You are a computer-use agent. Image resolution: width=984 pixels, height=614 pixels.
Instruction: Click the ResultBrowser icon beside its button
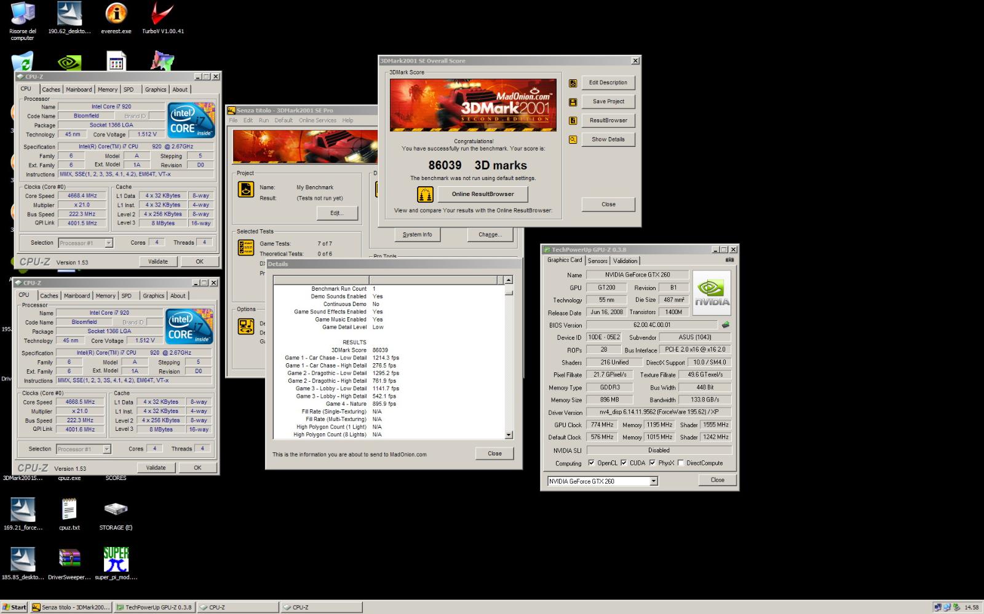tap(573, 121)
